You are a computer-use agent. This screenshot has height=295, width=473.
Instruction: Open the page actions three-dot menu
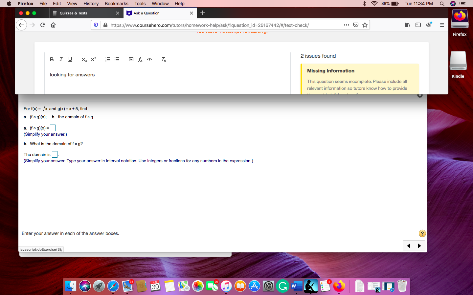pyautogui.click(x=347, y=25)
